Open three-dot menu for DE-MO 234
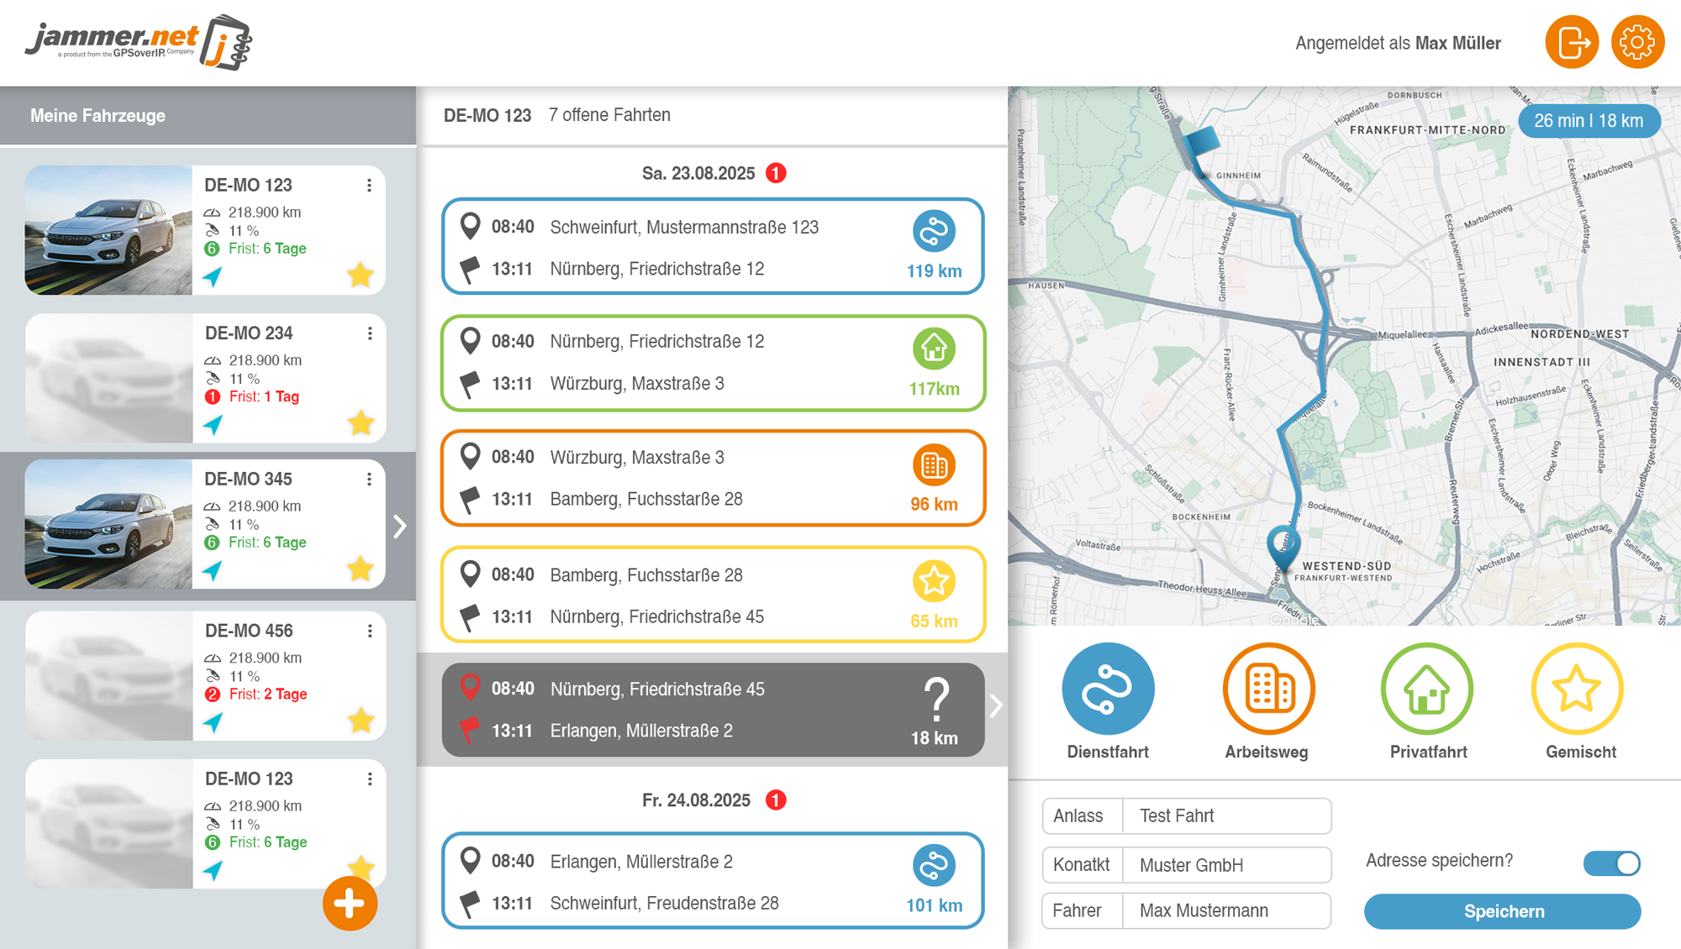The height and width of the screenshot is (949, 1681). click(370, 334)
